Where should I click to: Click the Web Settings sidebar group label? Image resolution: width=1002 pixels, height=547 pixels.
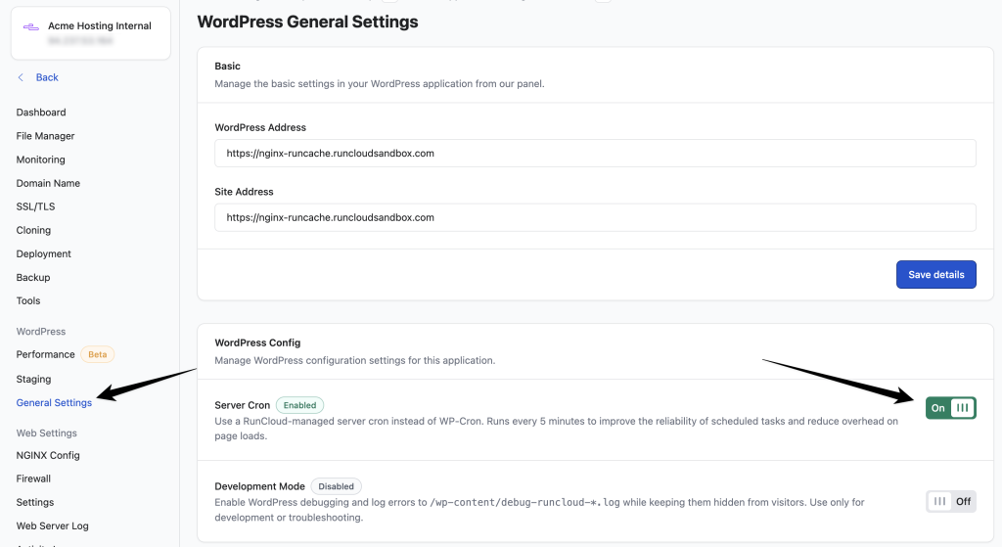point(47,433)
